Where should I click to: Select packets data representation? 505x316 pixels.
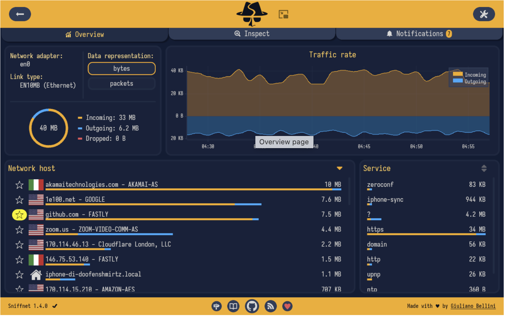tap(121, 84)
